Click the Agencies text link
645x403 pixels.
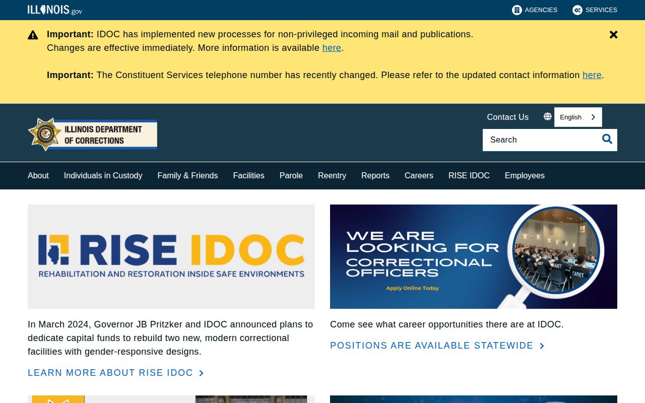pyautogui.click(x=541, y=10)
